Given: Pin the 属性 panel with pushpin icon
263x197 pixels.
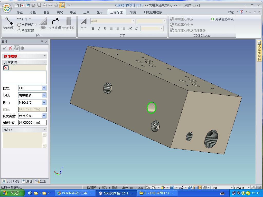Looking at the screenshot, I should [x=42, y=42].
